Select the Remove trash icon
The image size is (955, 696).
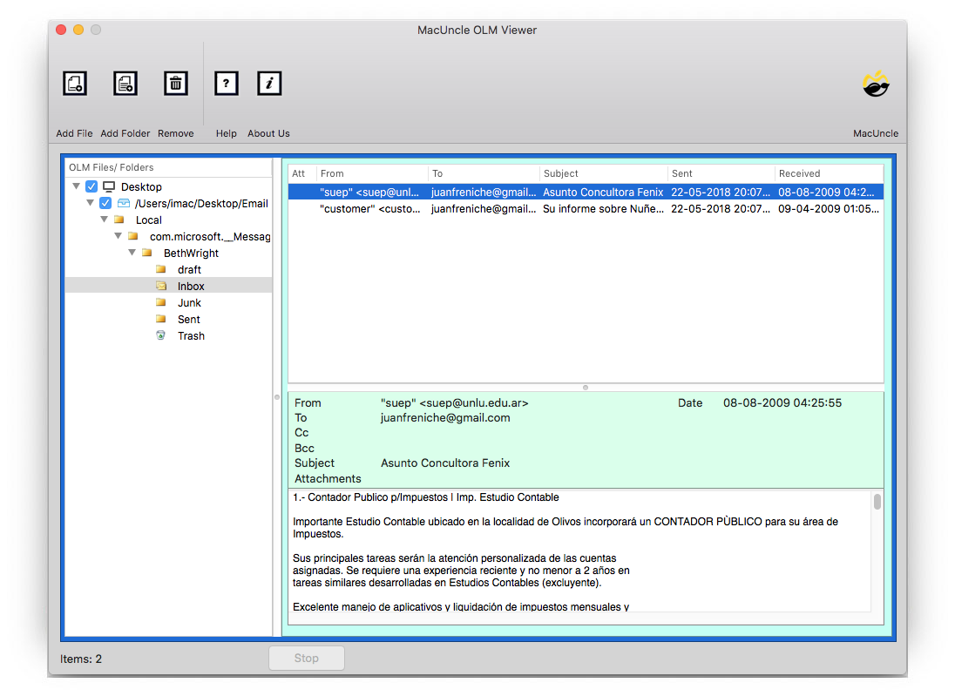click(175, 83)
